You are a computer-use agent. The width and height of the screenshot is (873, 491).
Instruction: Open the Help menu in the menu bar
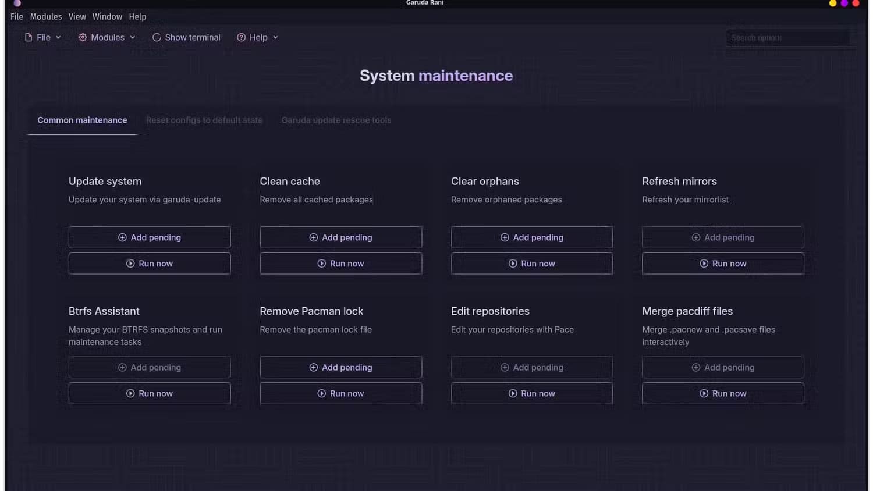click(137, 17)
